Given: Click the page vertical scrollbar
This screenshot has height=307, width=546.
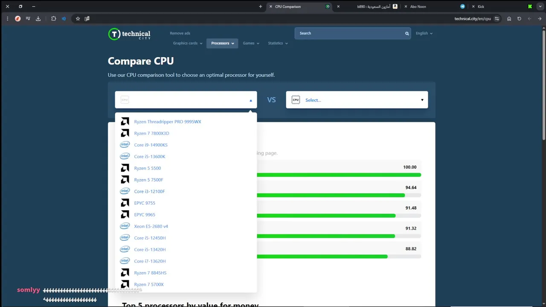Looking at the screenshot, I should (x=543, y=85).
